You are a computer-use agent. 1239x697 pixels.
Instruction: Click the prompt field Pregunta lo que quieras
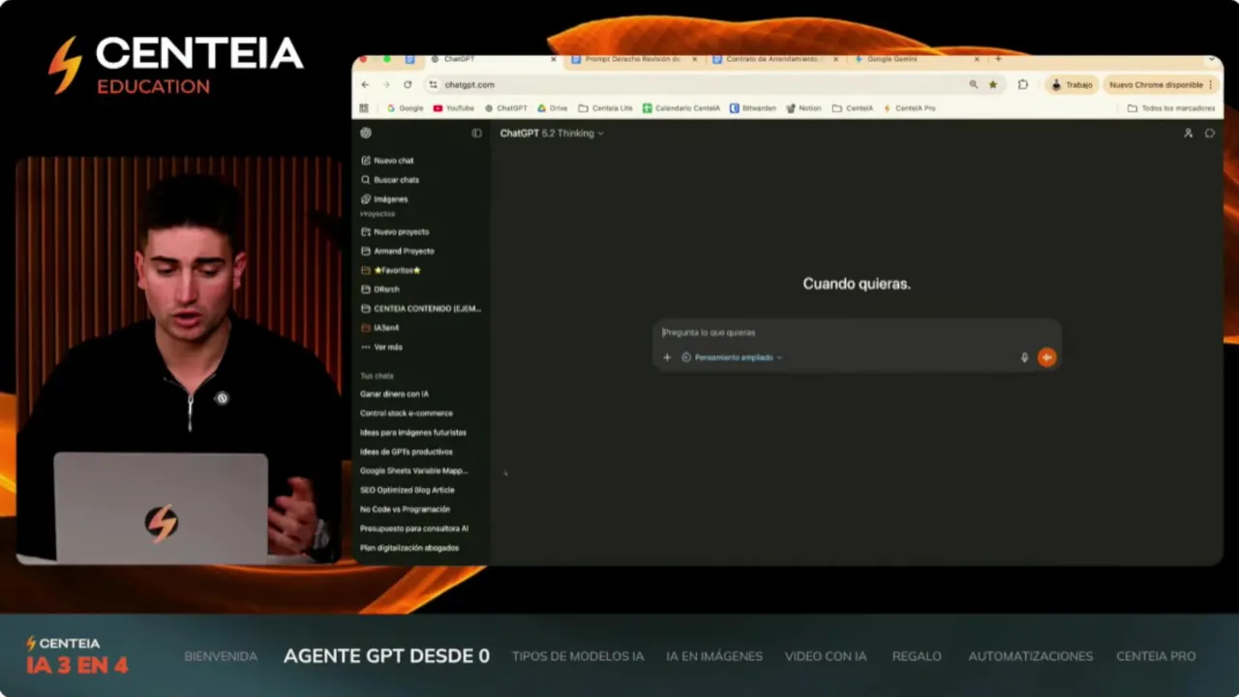857,332
